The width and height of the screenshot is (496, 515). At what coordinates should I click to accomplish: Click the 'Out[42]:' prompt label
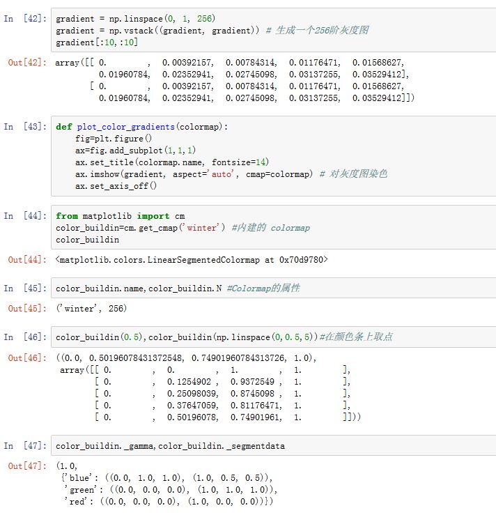click(28, 63)
